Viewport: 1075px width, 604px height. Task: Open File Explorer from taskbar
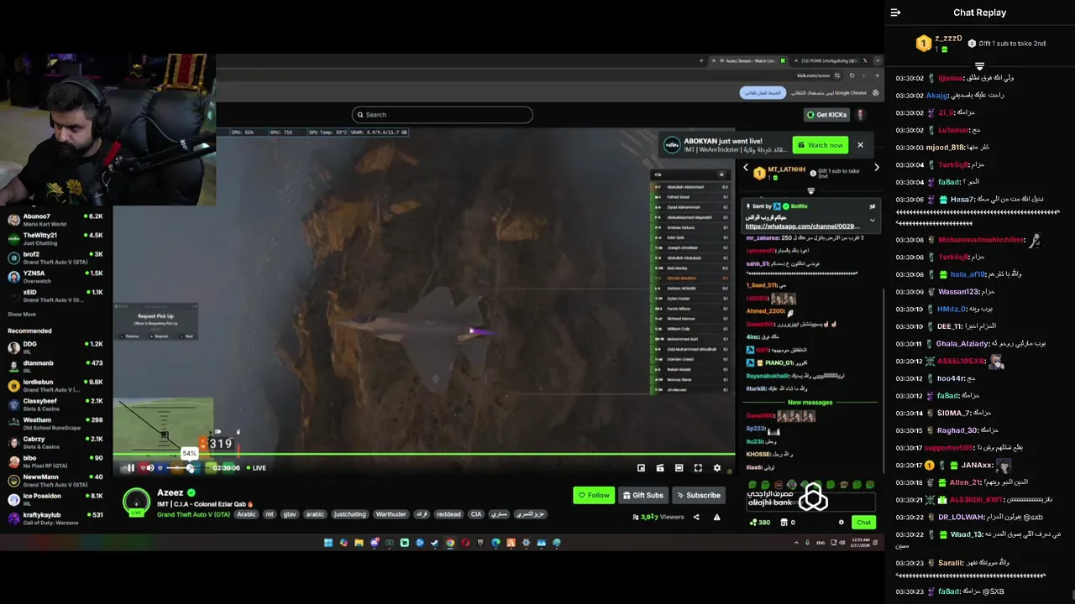359,543
